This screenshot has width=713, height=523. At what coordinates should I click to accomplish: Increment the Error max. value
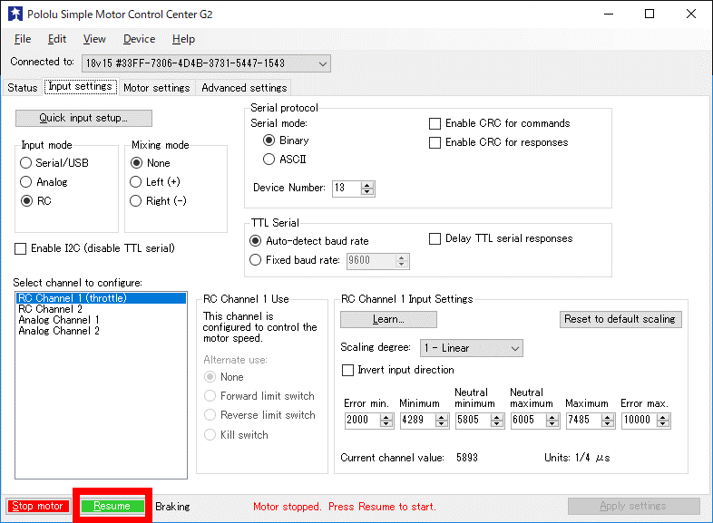(664, 417)
